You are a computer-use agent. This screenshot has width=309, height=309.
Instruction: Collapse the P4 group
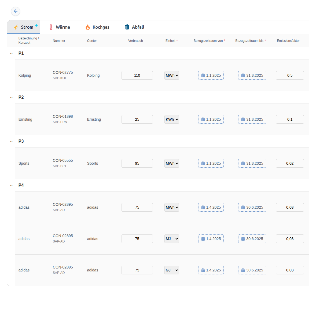[x=11, y=185]
